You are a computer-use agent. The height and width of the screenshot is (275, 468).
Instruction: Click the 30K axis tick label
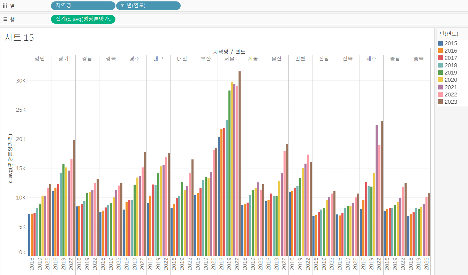pyautogui.click(x=21, y=81)
